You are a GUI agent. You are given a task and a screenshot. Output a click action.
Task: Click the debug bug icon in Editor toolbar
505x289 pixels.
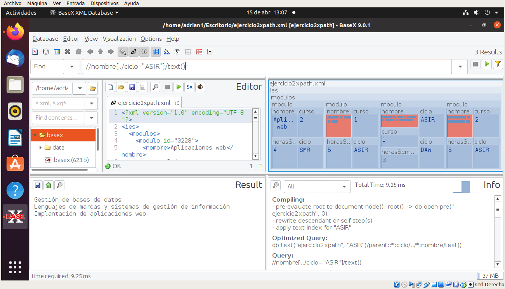[200, 87]
